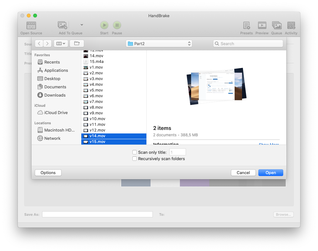
Task: Select the file v5.mov
Action: tap(114, 90)
